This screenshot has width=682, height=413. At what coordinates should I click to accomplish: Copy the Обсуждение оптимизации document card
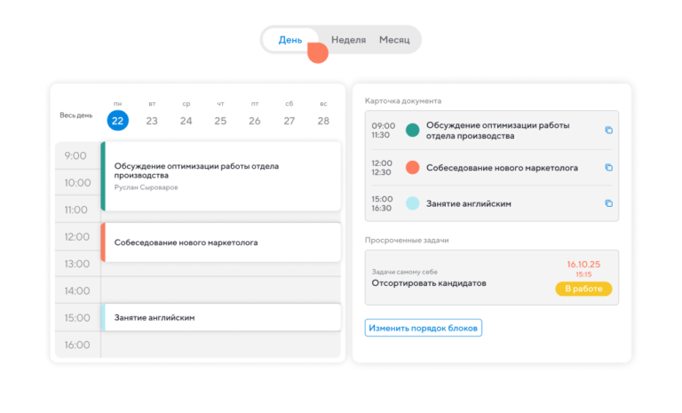(x=608, y=131)
